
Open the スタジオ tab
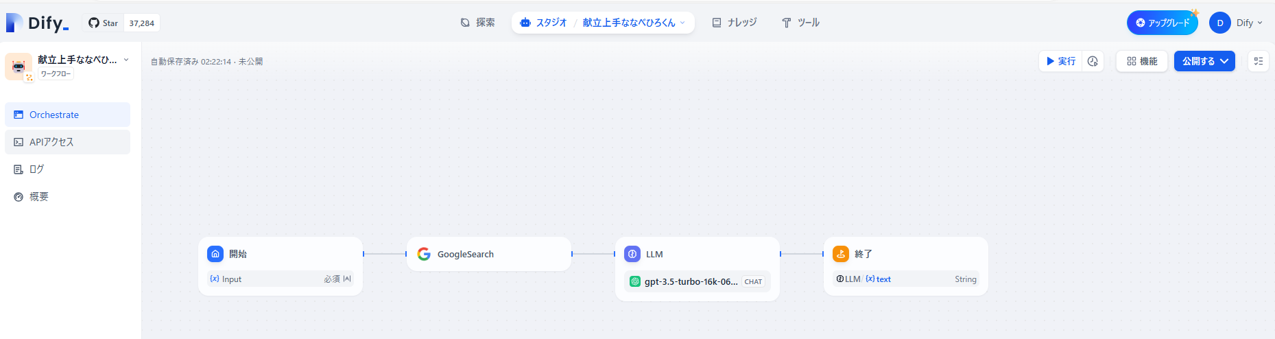point(544,23)
